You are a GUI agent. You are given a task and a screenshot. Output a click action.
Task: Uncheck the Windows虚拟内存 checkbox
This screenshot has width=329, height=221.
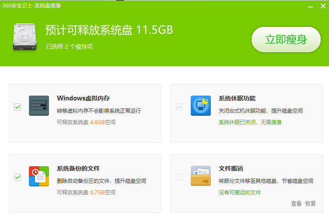(x=17, y=107)
